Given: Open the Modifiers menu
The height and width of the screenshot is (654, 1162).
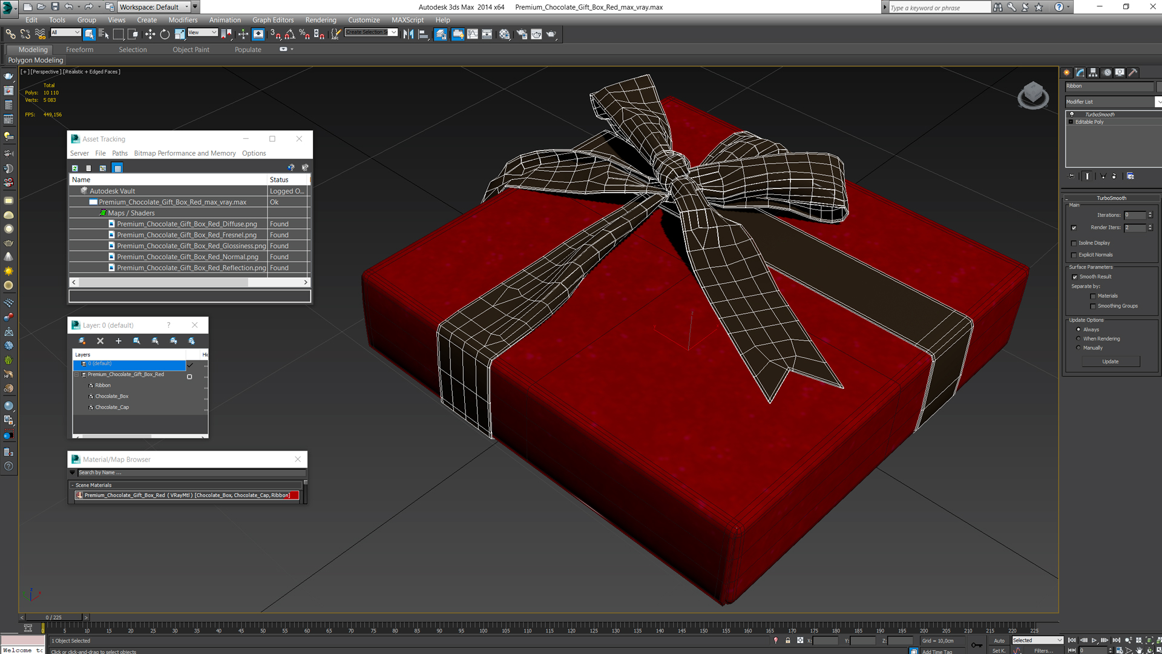Looking at the screenshot, I should 183,20.
